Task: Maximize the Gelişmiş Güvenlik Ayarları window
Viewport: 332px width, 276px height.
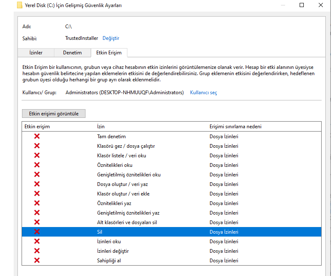Action: 302,5
